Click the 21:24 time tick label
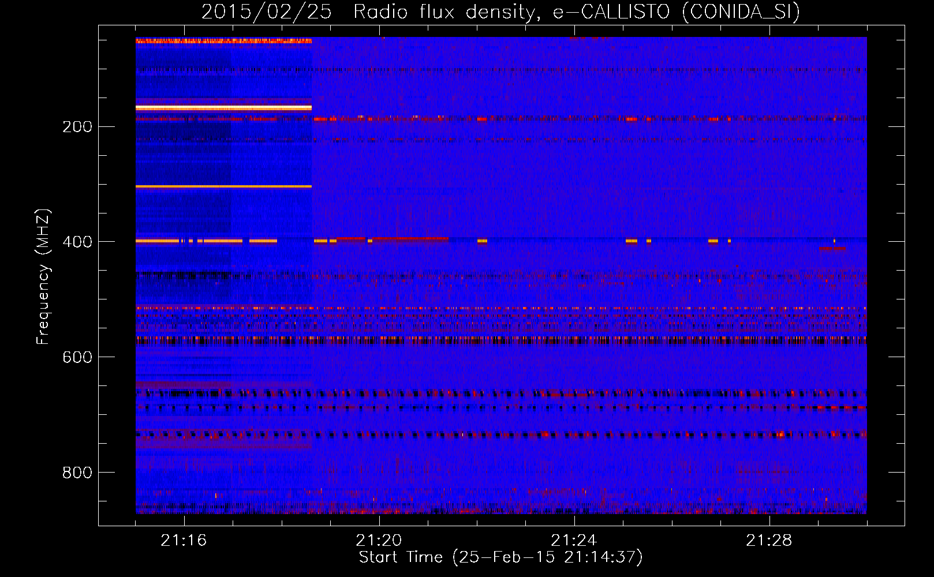This screenshot has width=934, height=577. 574,541
